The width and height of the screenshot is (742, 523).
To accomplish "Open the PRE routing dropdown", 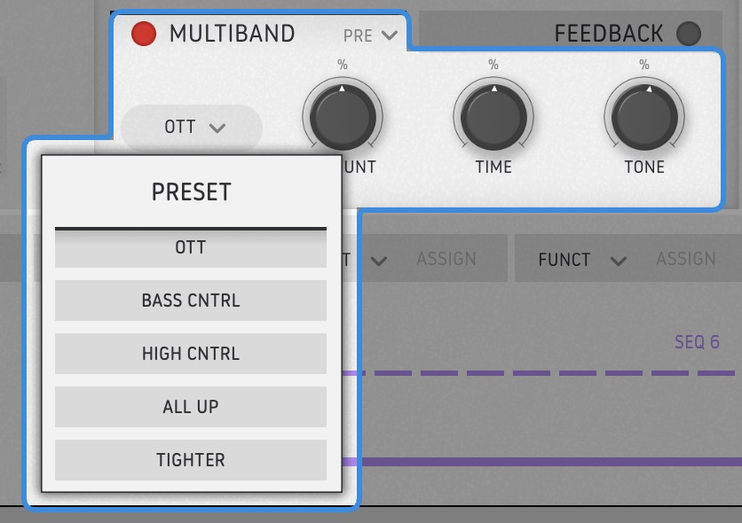I will [x=371, y=35].
